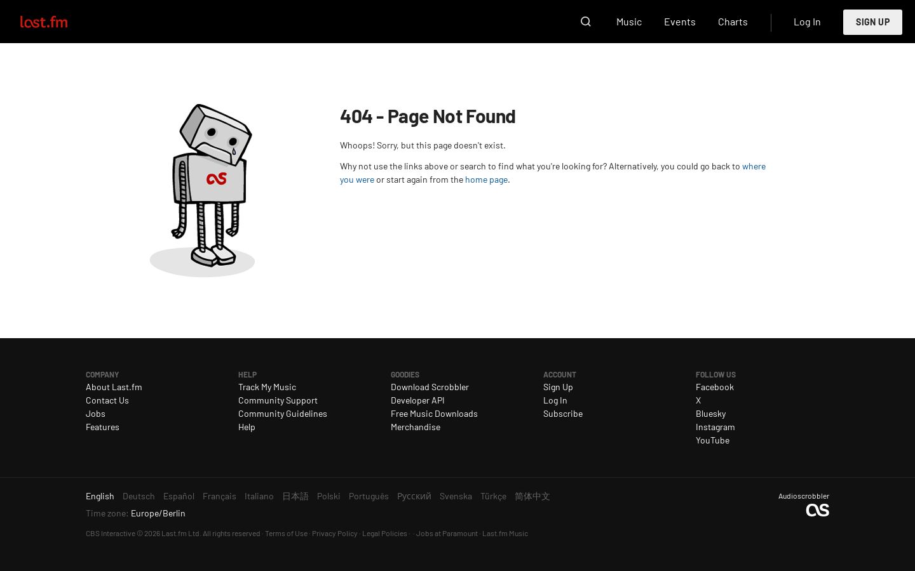Open Terms of Use link
This screenshot has height=571, width=915.
286,534
